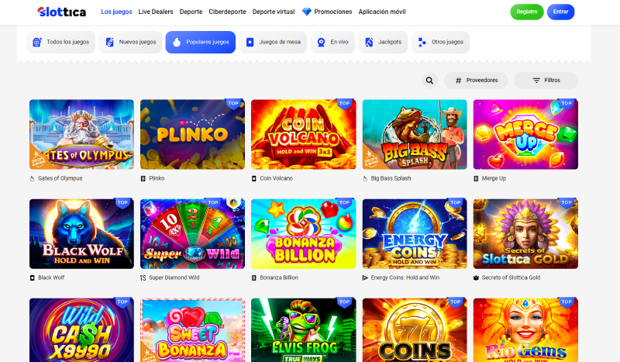Viewport: 620px width, 362px height.
Task: Click the diamond icon beside Promociones
Action: point(307,12)
